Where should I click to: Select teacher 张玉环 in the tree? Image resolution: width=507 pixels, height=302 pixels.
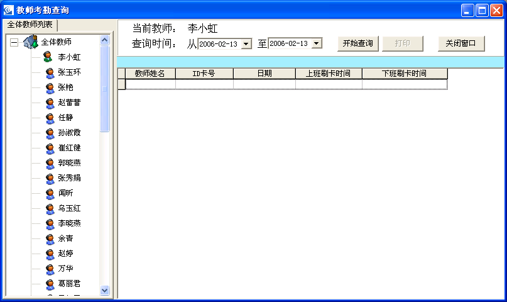69,72
